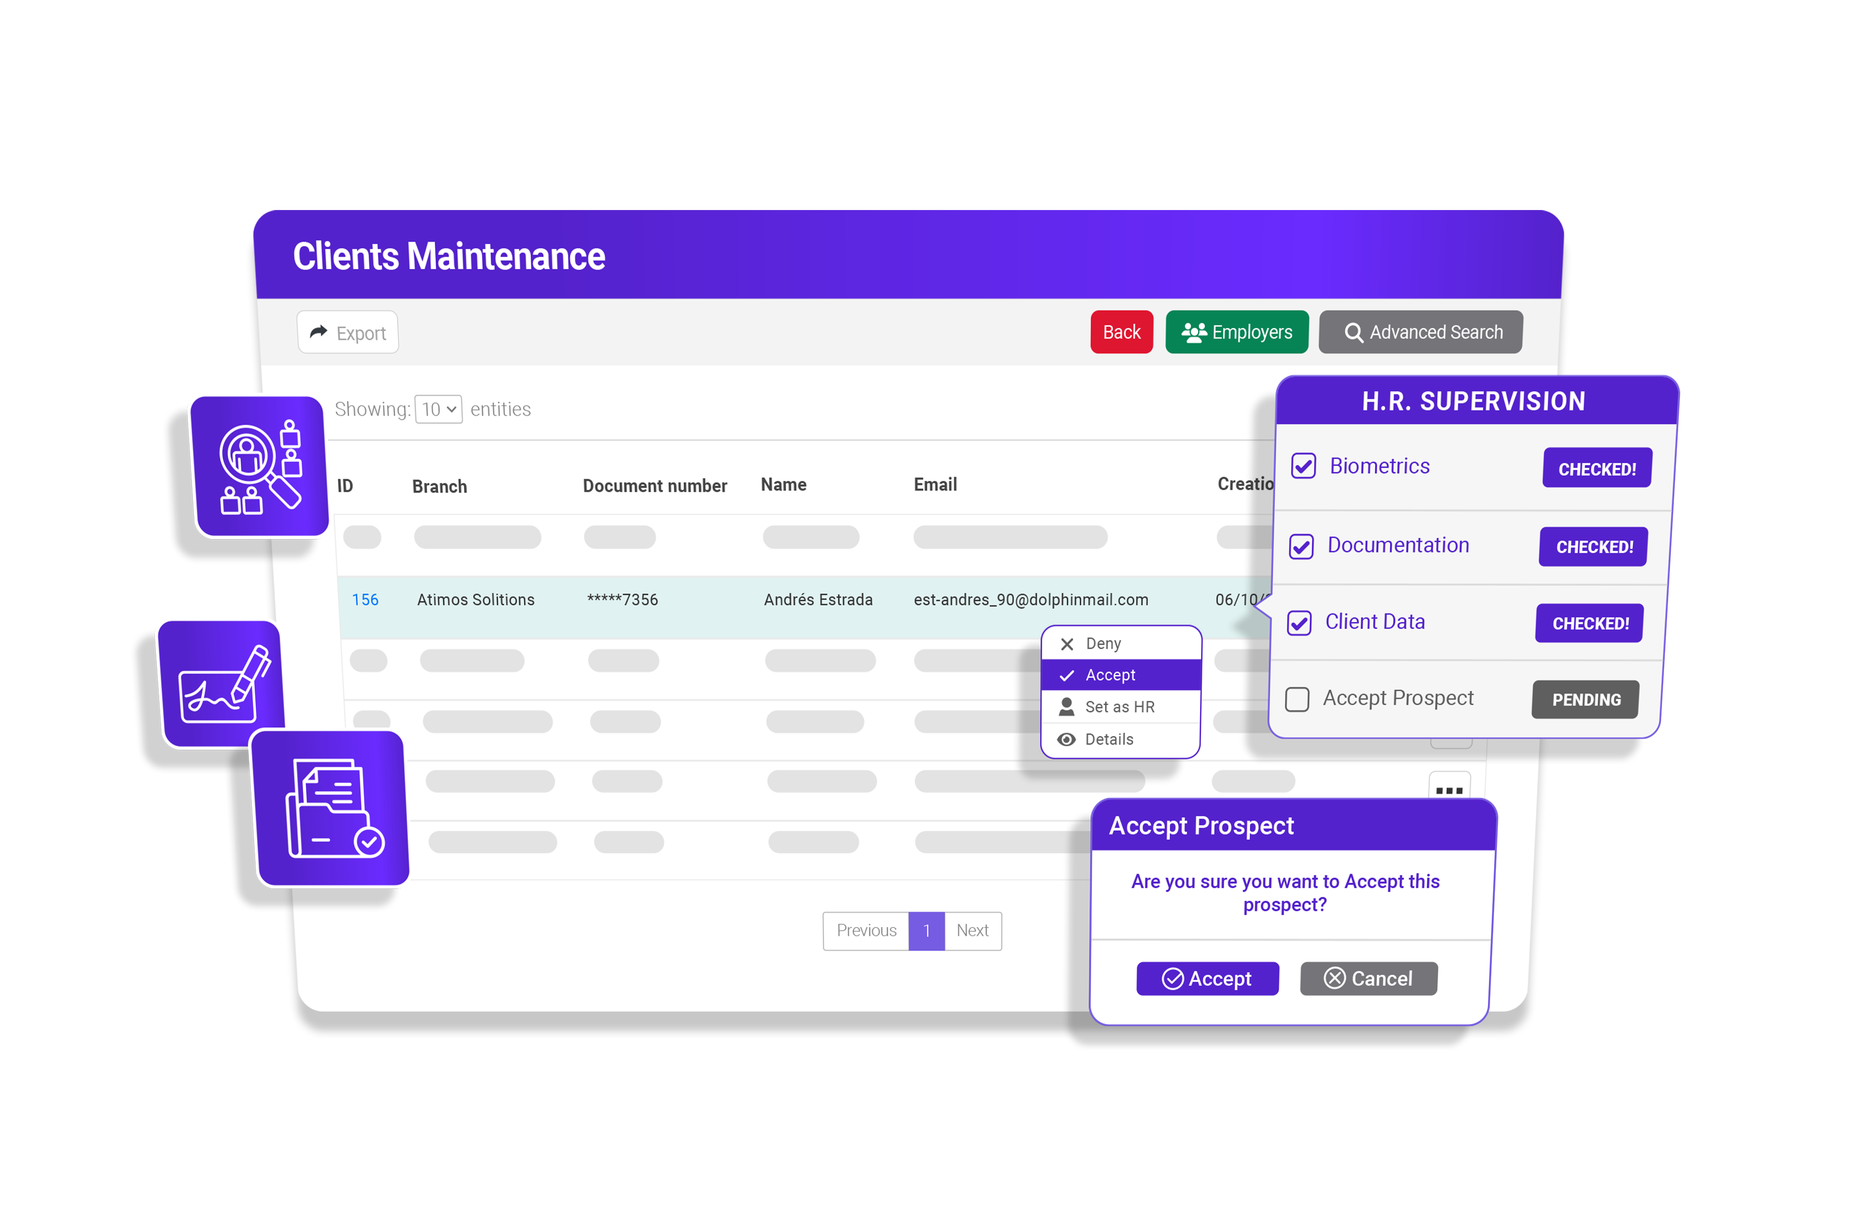Click the Email column header

click(x=935, y=485)
